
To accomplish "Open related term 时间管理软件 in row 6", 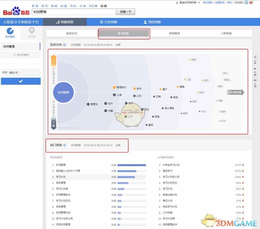I will [x=63, y=195].
